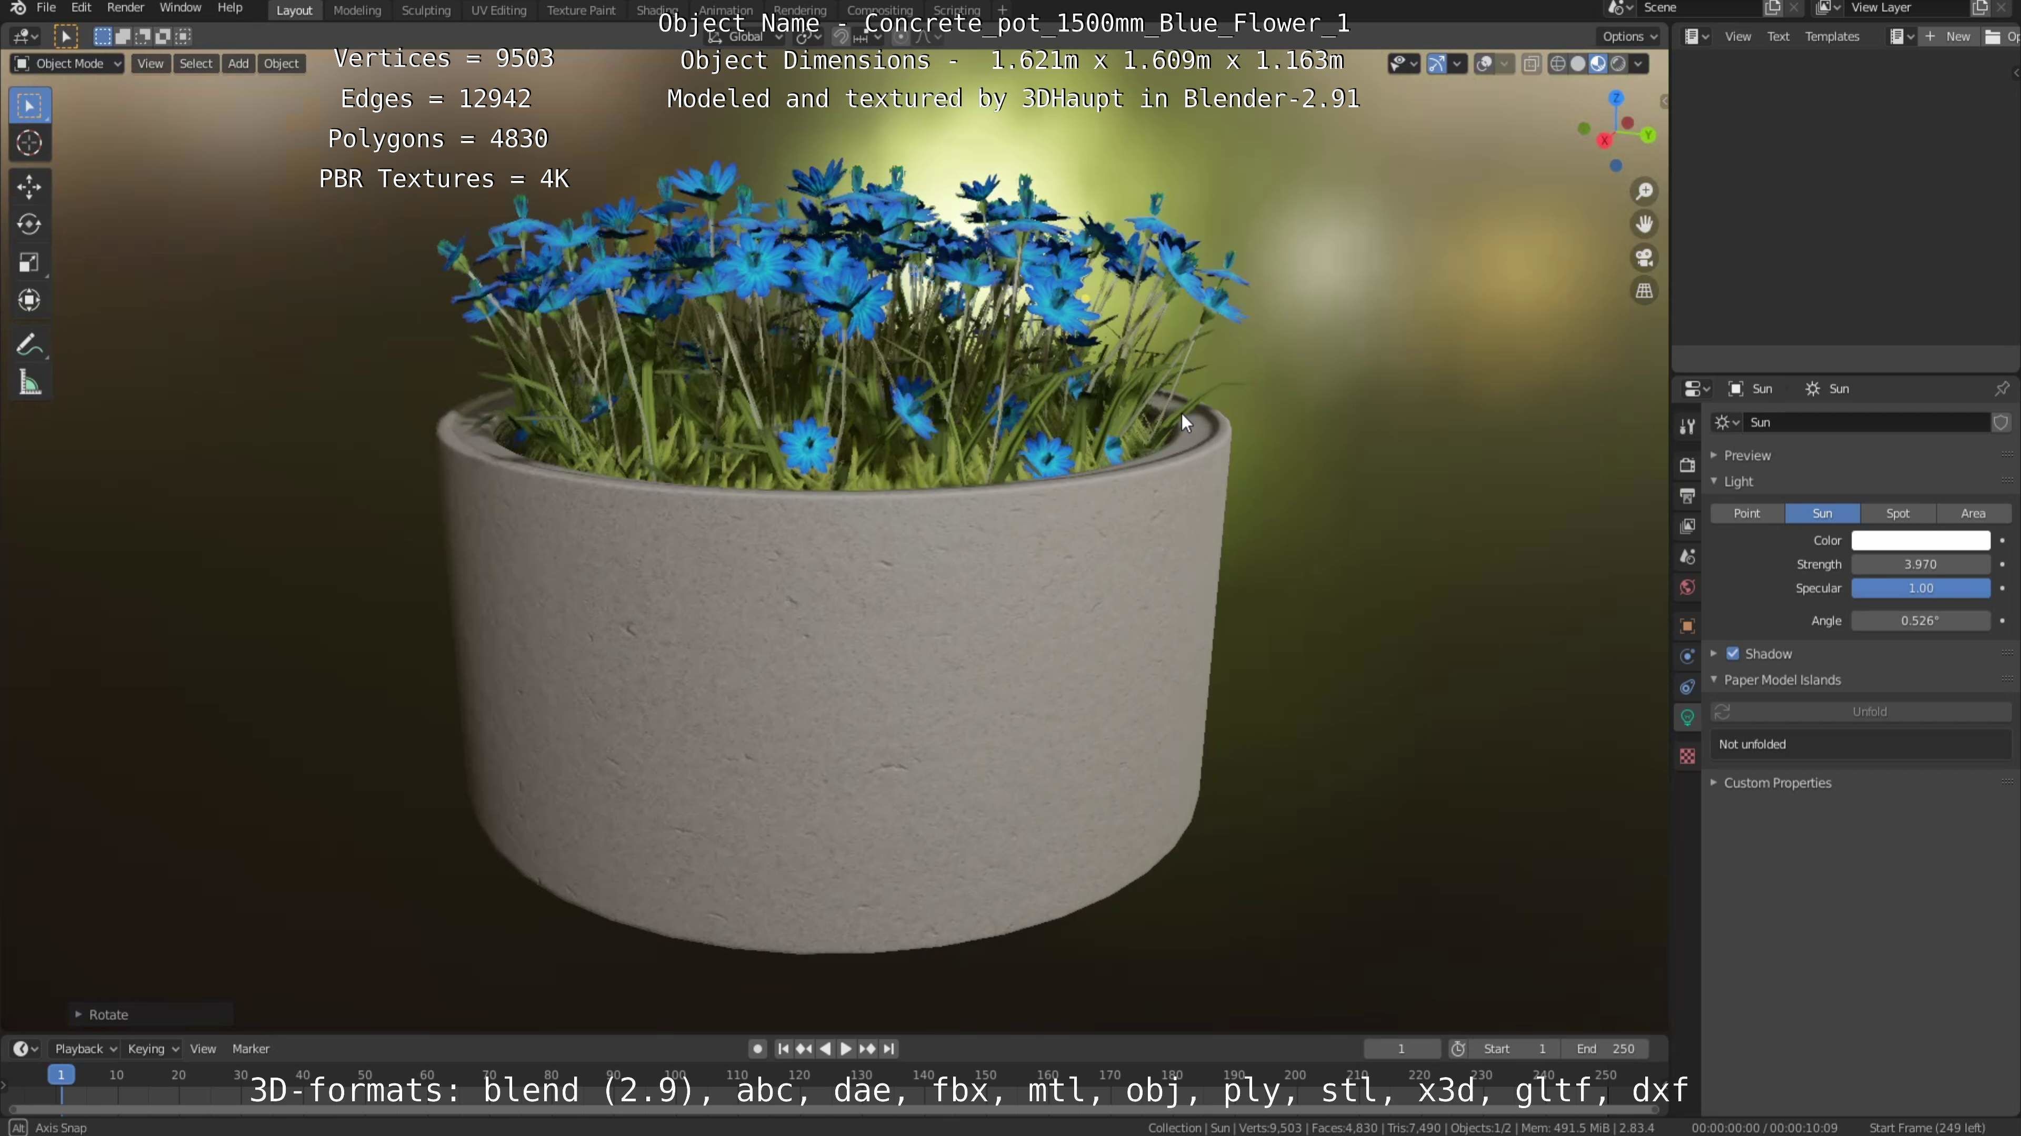This screenshot has width=2021, height=1136.
Task: Toggle auto keying record button
Action: [756, 1049]
